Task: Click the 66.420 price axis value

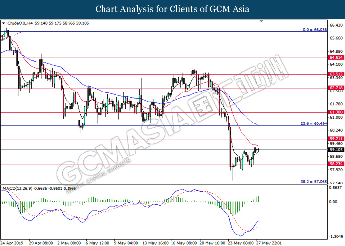Action: click(335, 25)
